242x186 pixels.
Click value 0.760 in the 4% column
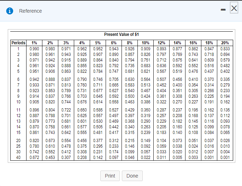click(82, 85)
